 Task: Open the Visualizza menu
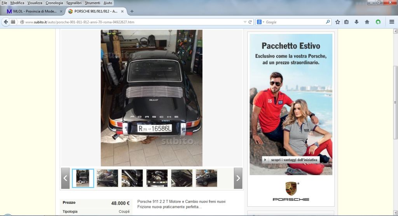(35, 3)
